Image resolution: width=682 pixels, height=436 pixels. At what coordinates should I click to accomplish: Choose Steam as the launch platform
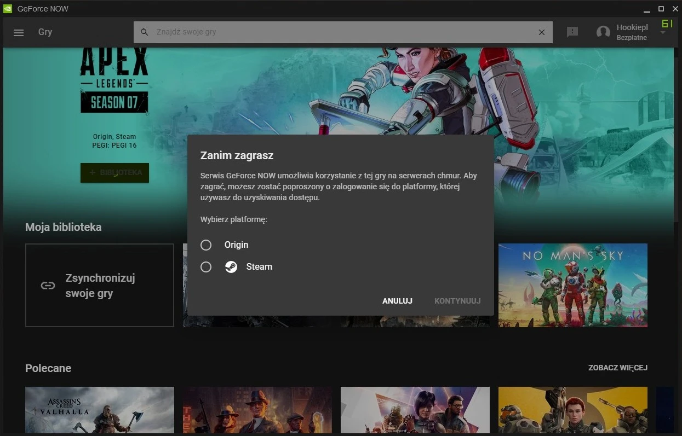259,267
